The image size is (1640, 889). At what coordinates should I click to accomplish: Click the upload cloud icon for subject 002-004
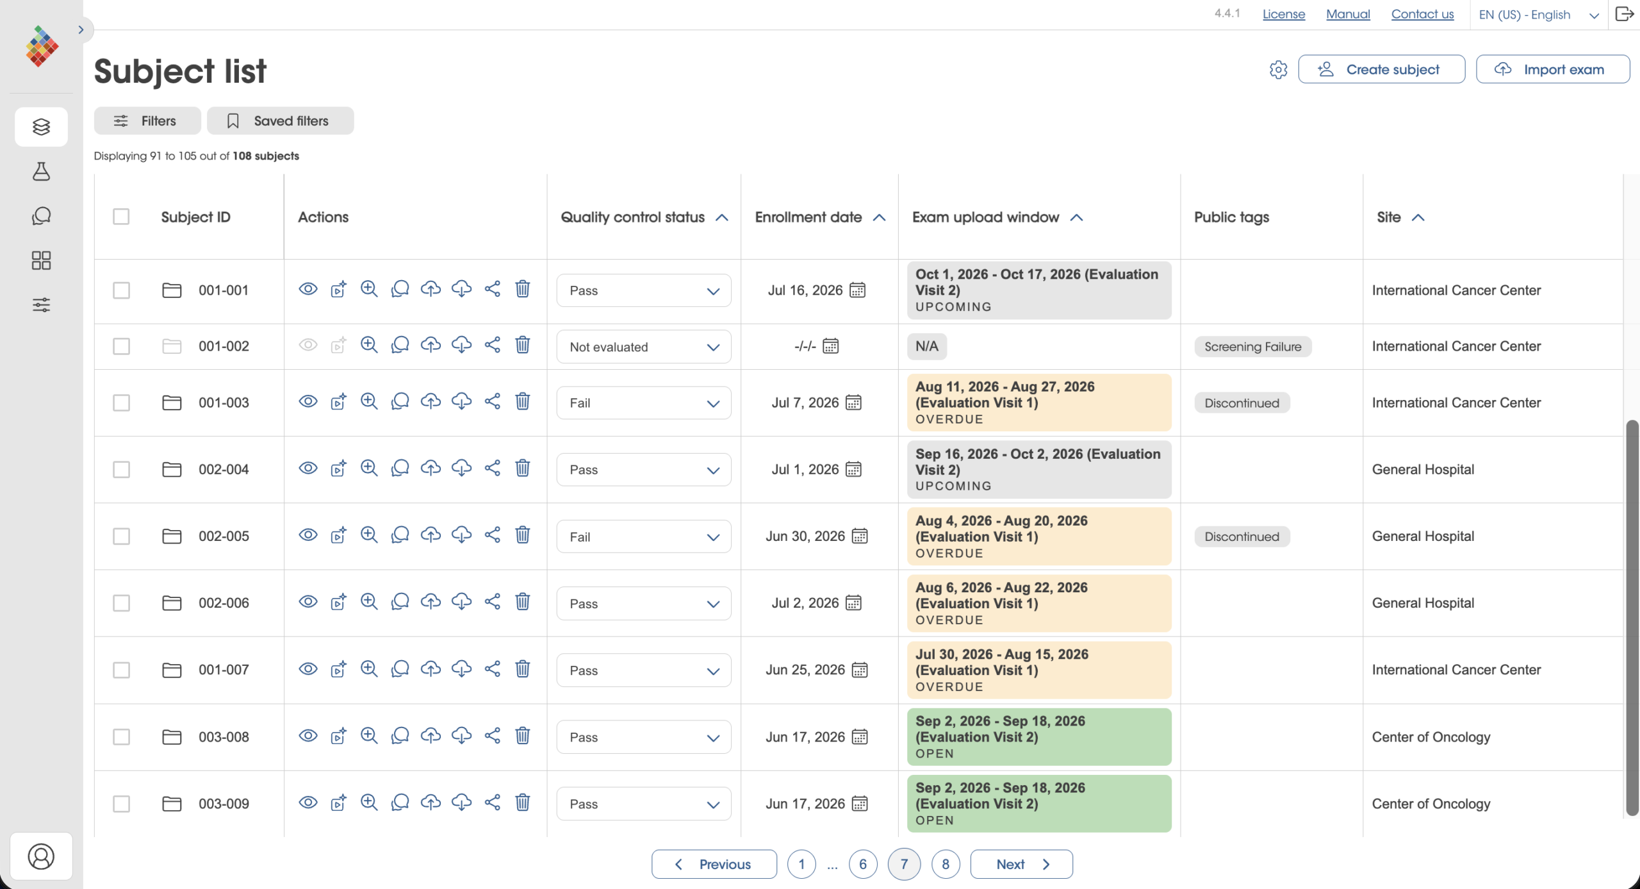point(430,469)
